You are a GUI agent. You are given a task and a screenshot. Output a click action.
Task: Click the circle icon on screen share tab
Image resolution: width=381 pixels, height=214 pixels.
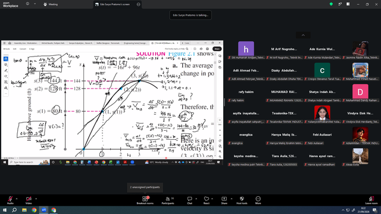[139, 4]
